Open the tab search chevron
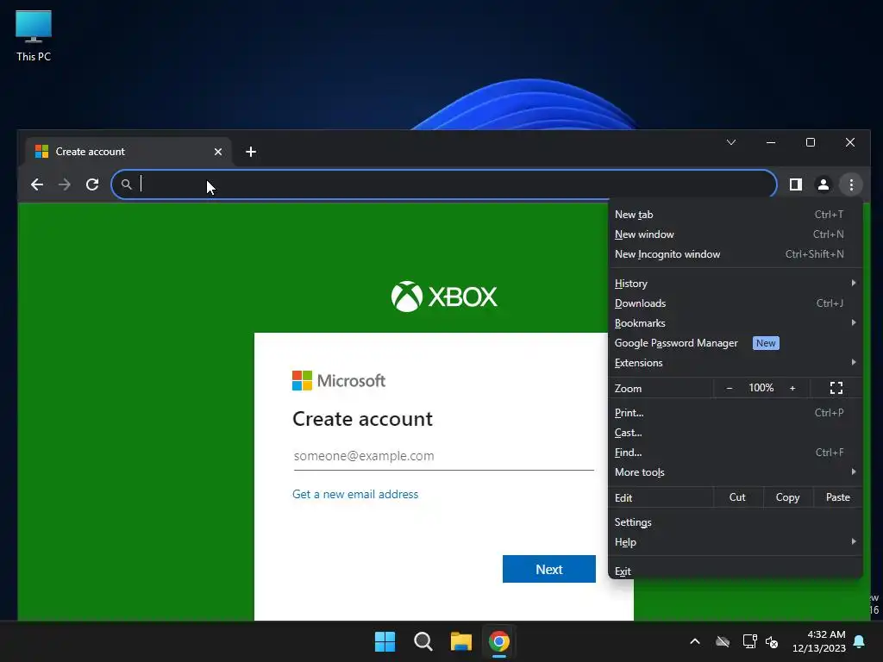The image size is (883, 662). pos(731,142)
